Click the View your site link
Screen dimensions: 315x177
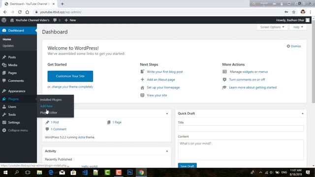(x=157, y=95)
